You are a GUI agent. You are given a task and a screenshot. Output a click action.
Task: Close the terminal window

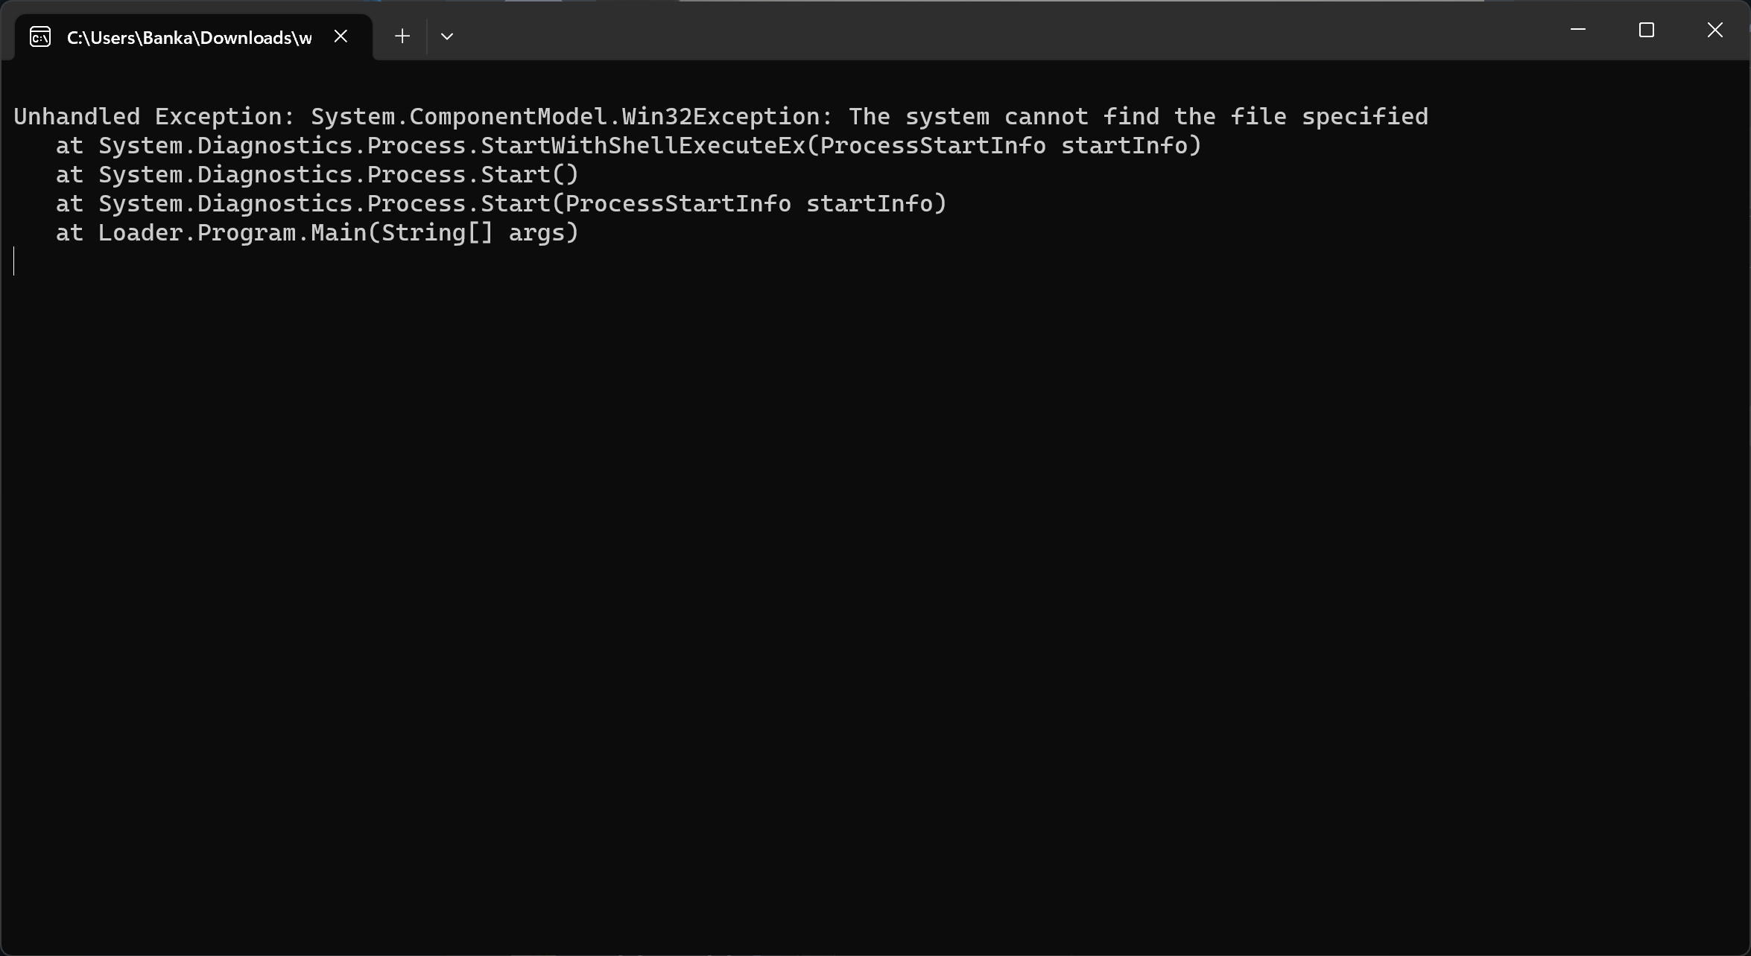pyautogui.click(x=1715, y=30)
